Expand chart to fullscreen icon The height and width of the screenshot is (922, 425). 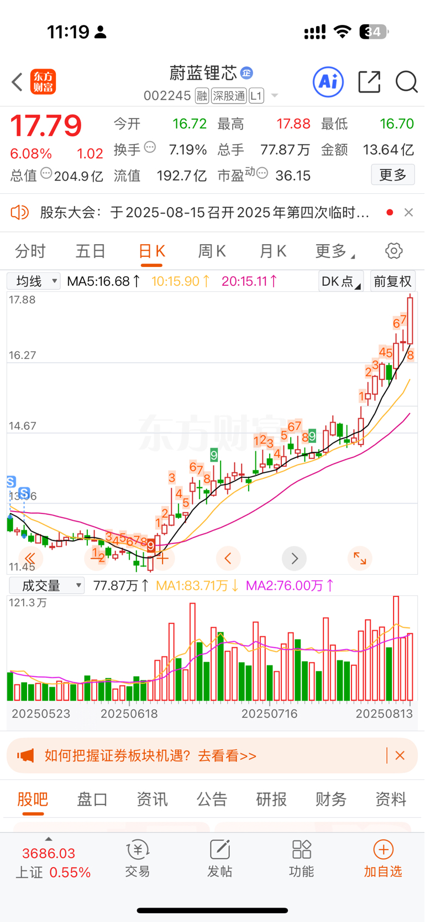point(360,558)
